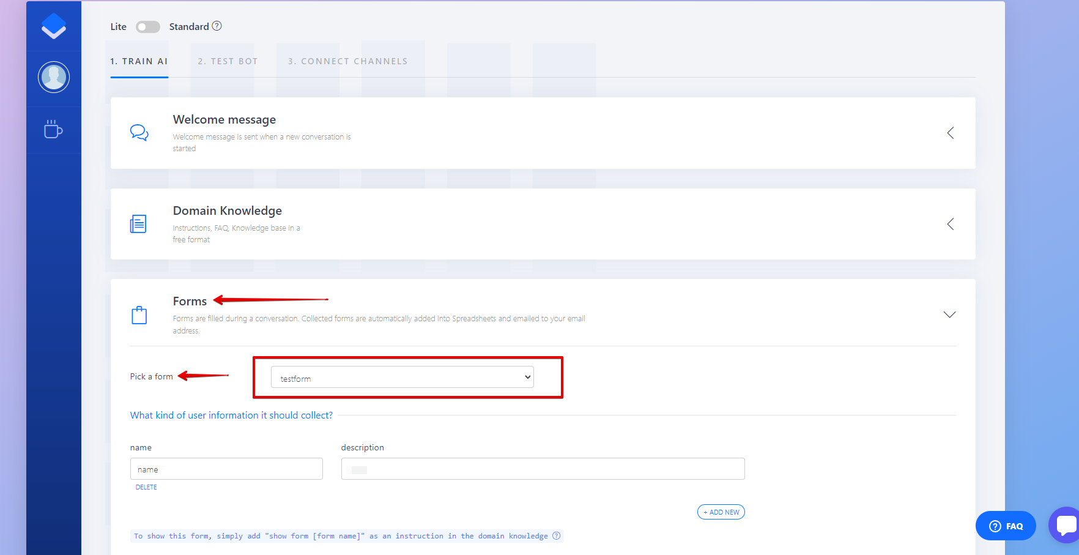This screenshot has height=555, width=1079.
Task: Switch the bot from Lite to Standard mode
Action: (147, 26)
